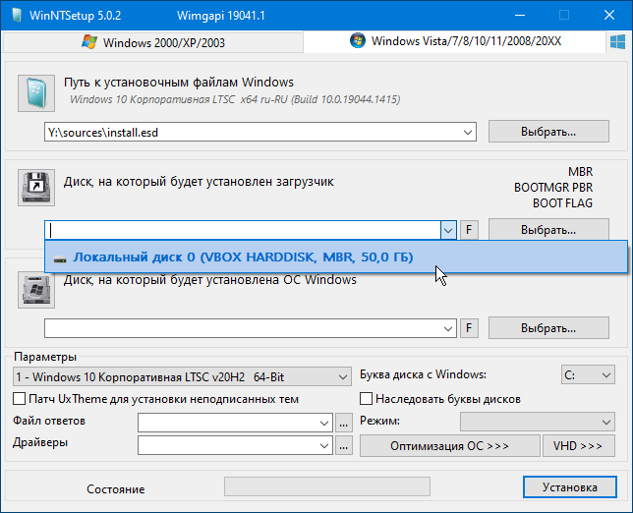Switch to Windows Vista/7/8/10/11/2008/20XX tab
Viewport: 633px width, 513px height.
pos(454,41)
